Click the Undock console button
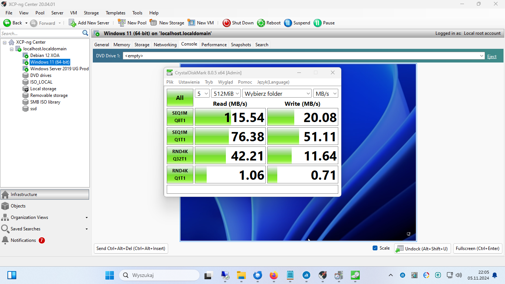This screenshot has width=505, height=284. pyautogui.click(x=423, y=248)
